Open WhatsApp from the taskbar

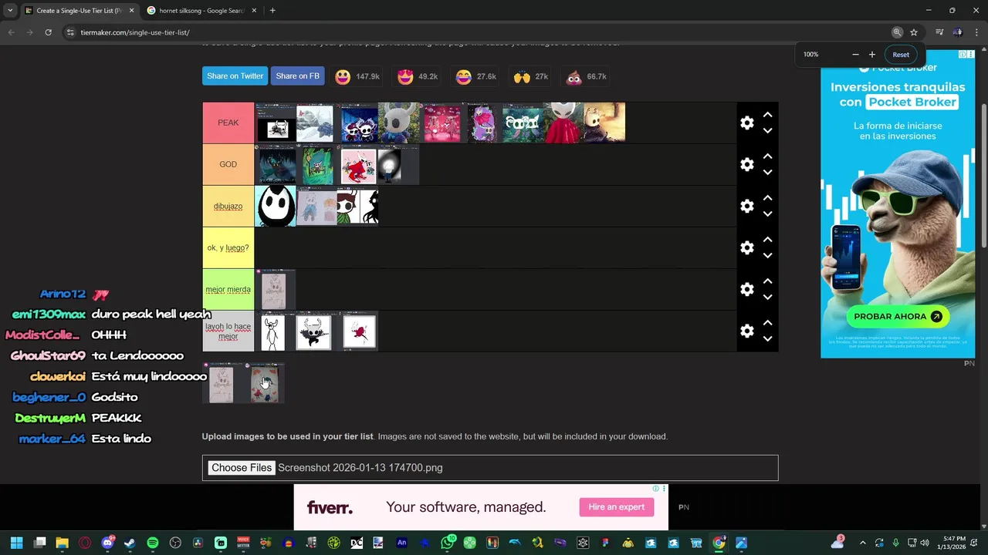point(448,543)
